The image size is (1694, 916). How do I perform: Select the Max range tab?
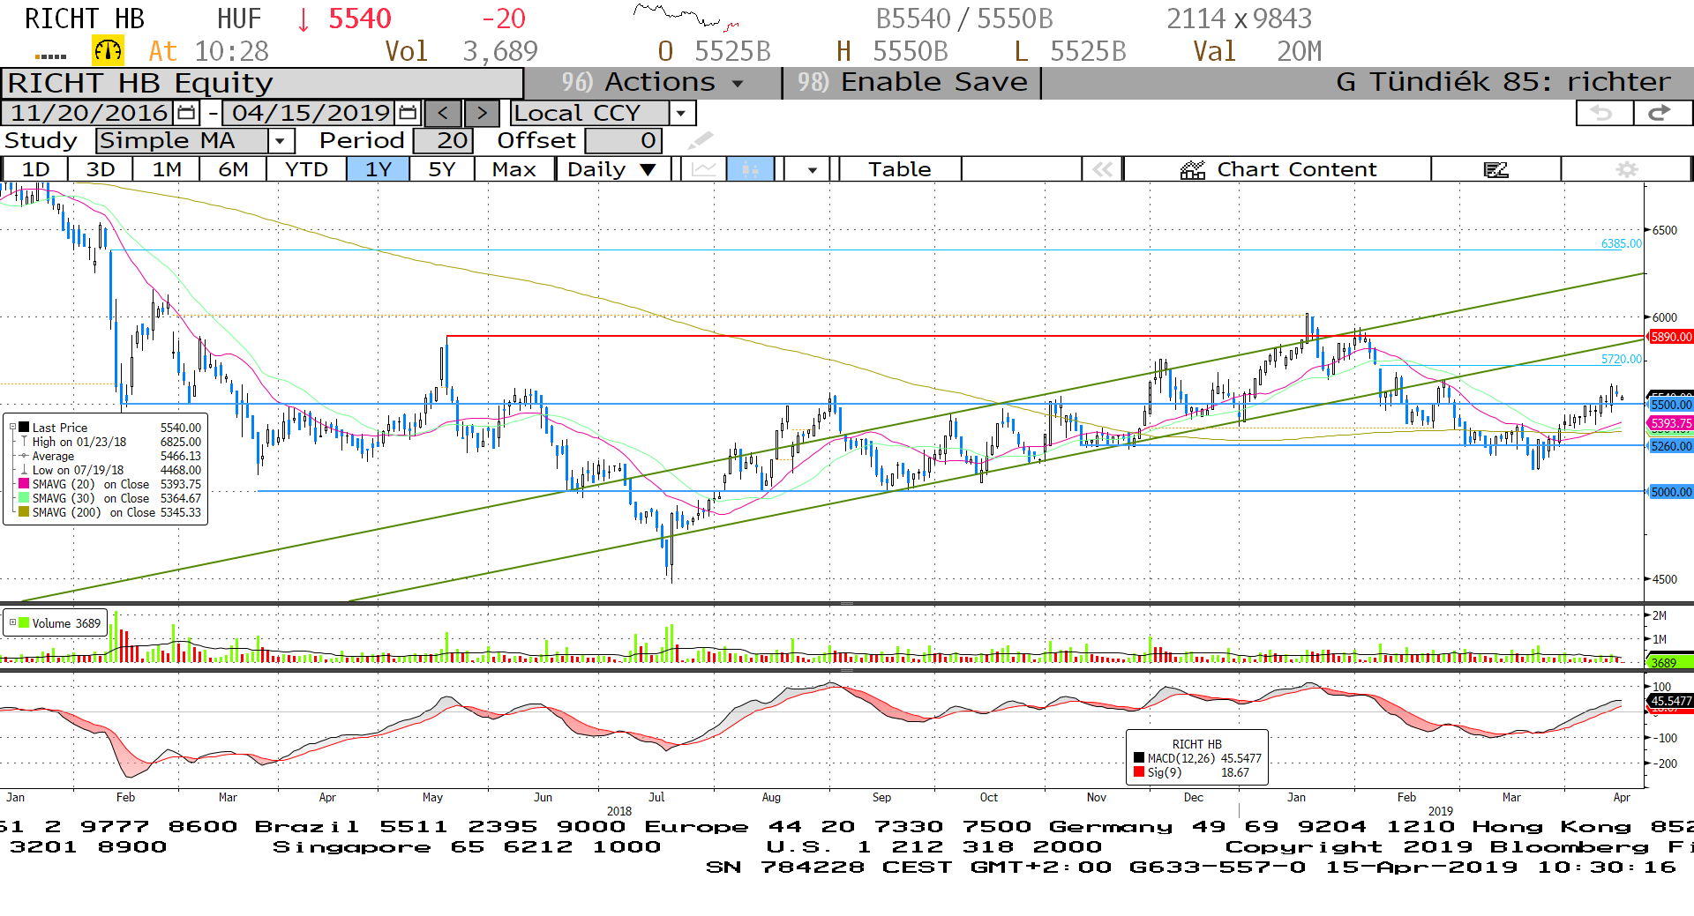coord(514,169)
